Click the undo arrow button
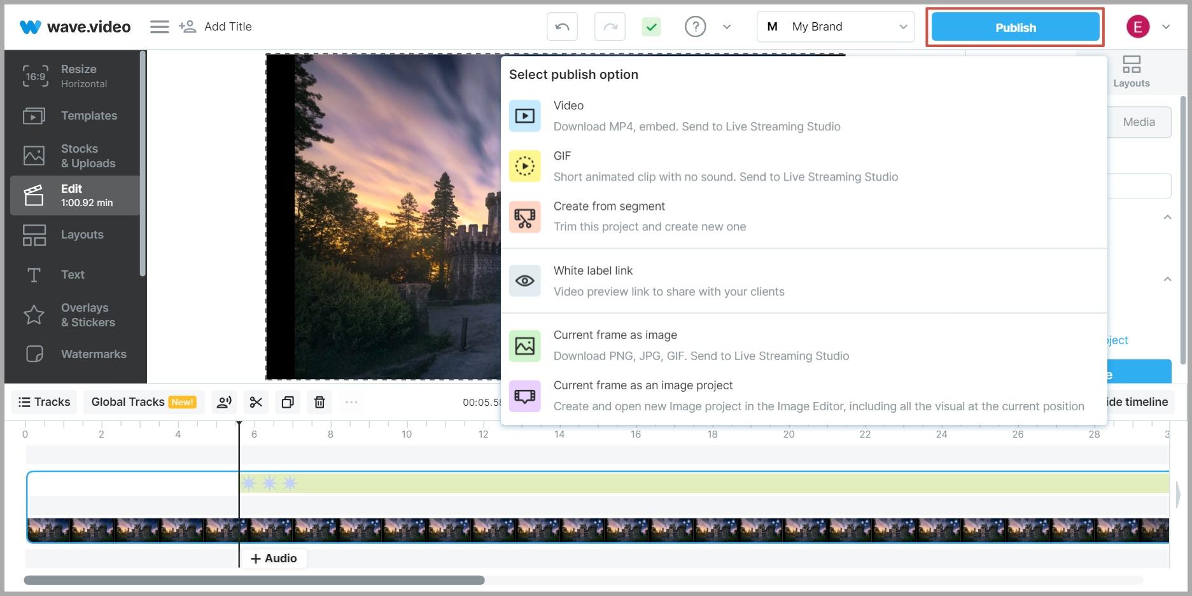 point(562,27)
